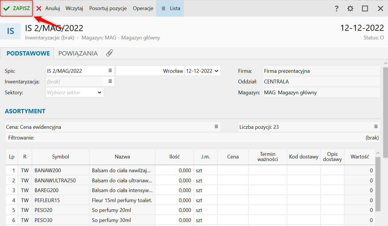Open the Operacje menu

[x=143, y=8]
